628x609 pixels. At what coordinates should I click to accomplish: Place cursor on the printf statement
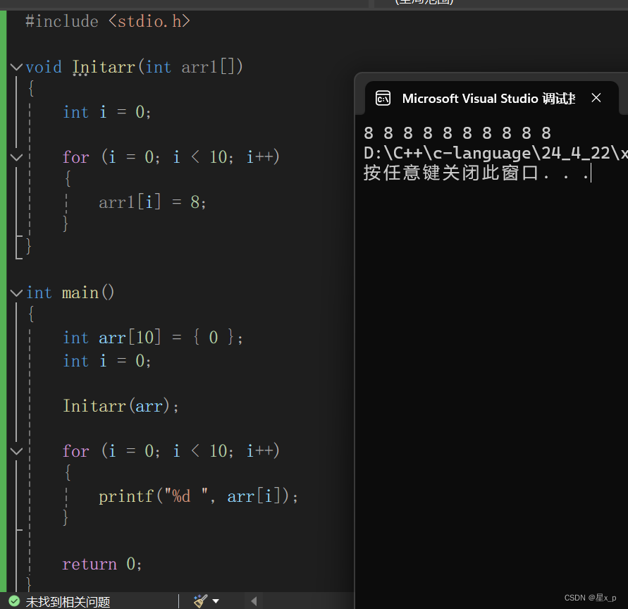(197, 496)
